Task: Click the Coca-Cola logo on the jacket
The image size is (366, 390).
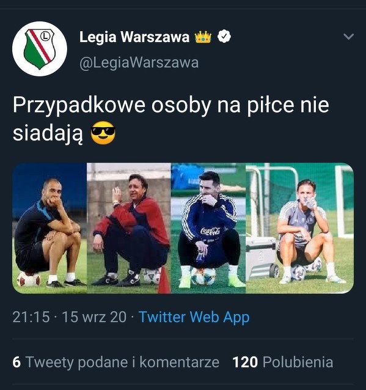Action: 210,231
